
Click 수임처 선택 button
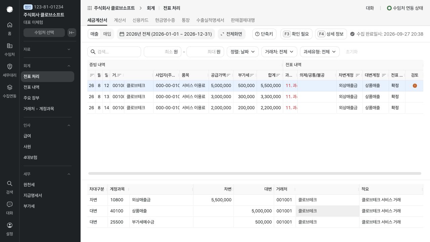(x=44, y=33)
